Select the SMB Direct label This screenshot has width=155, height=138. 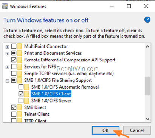click(35, 107)
